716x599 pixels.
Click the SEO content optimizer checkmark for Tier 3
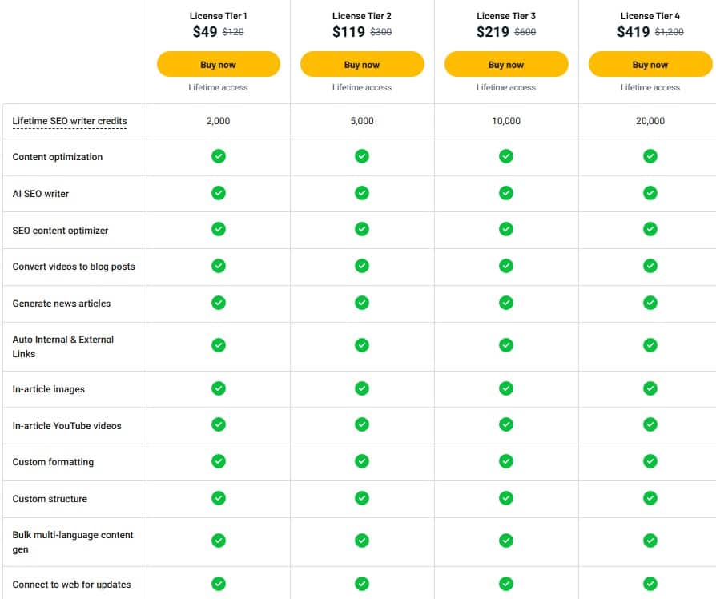(x=505, y=230)
